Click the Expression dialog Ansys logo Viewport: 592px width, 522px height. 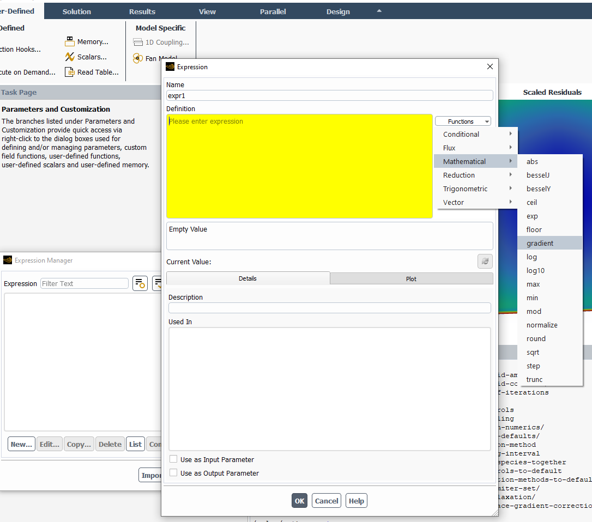[170, 67]
